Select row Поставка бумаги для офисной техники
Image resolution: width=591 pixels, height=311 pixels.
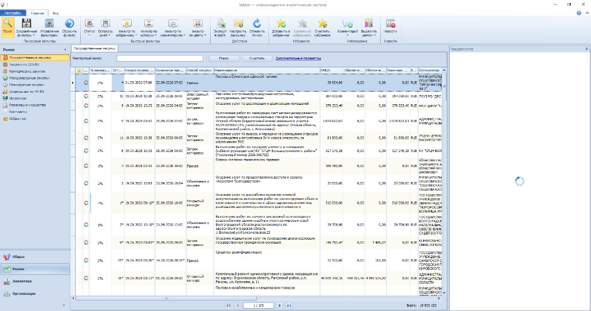(x=259, y=82)
